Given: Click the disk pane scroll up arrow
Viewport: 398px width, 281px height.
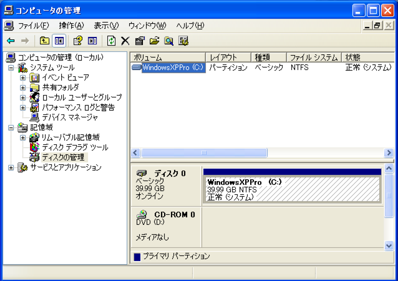Looking at the screenshot, I should click(x=389, y=168).
